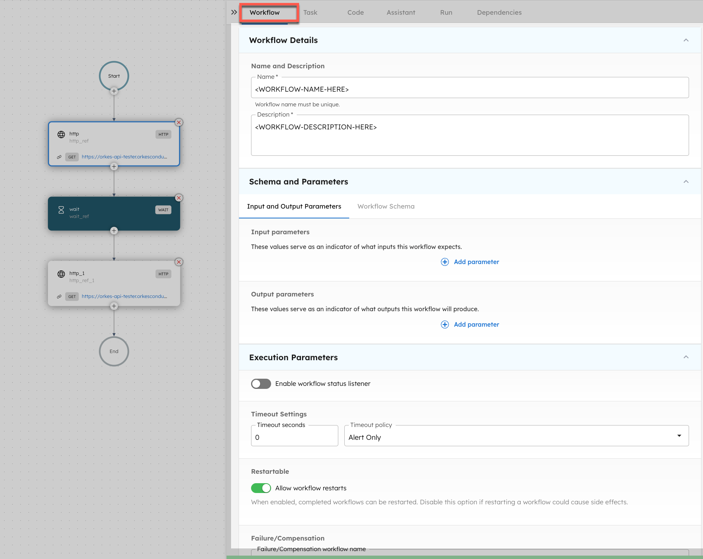Open the GET URL link on the http task
The height and width of the screenshot is (559, 703).
125,157
